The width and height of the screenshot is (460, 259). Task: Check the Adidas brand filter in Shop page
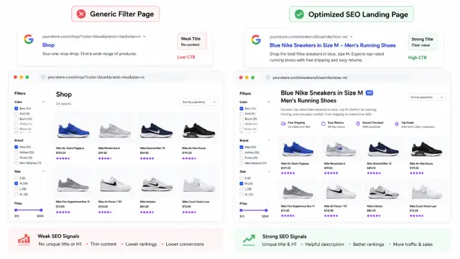tap(16, 153)
